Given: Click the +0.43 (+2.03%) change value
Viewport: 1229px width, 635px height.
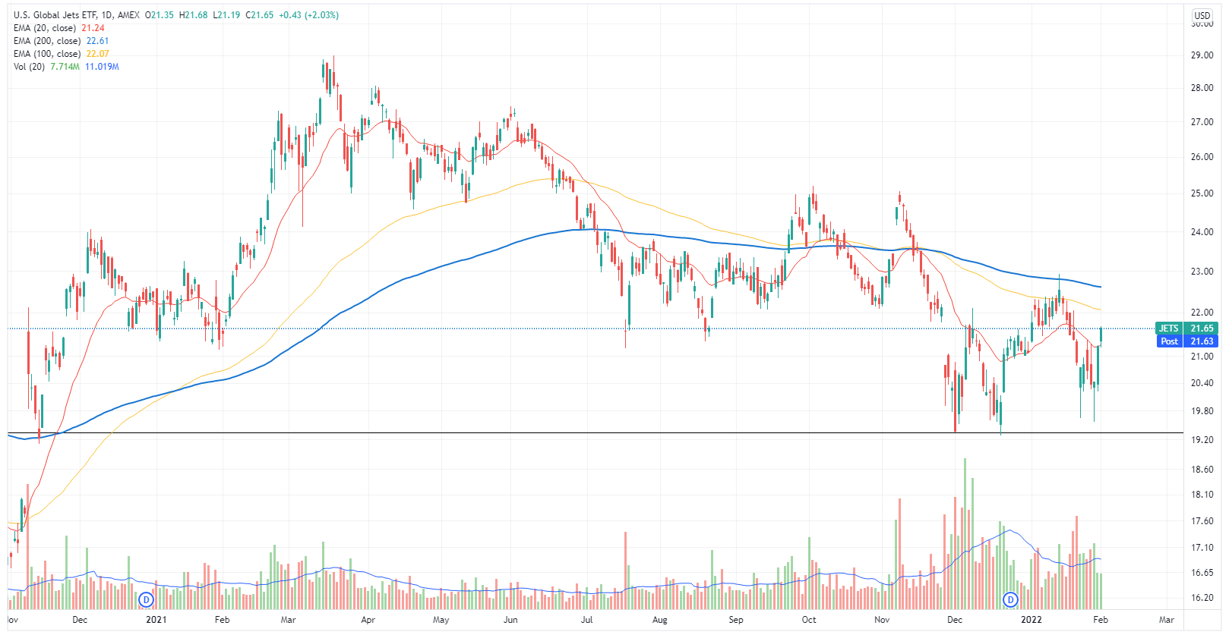Looking at the screenshot, I should point(308,15).
